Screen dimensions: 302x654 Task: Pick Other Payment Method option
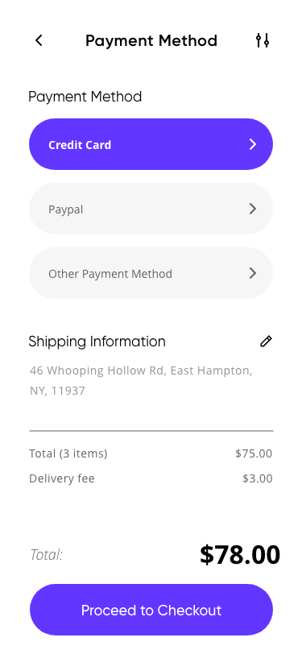151,273
